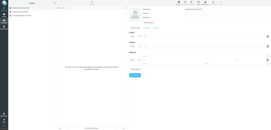Click into the contact search field

tap(91, 8)
